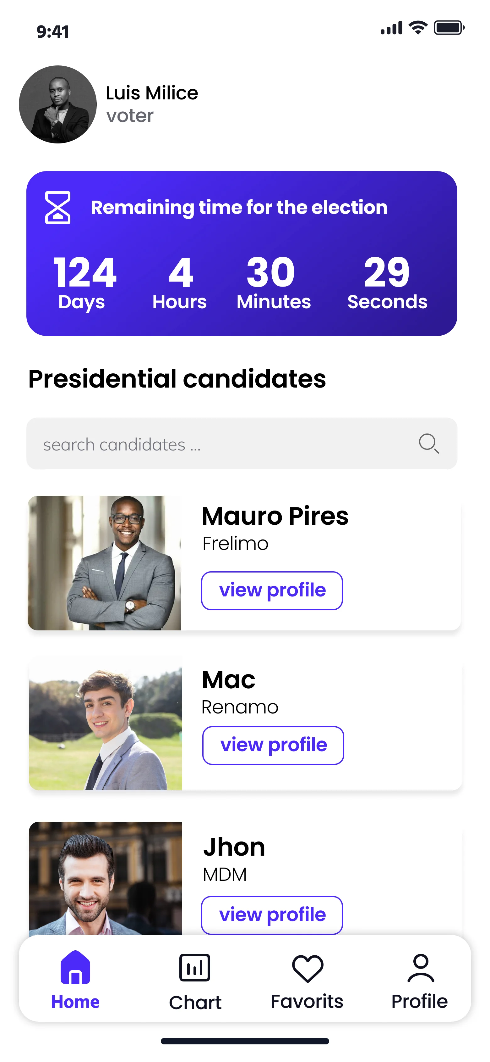Tap the Luis Milice username text
Screen dimensions: 490x1062
click(152, 93)
